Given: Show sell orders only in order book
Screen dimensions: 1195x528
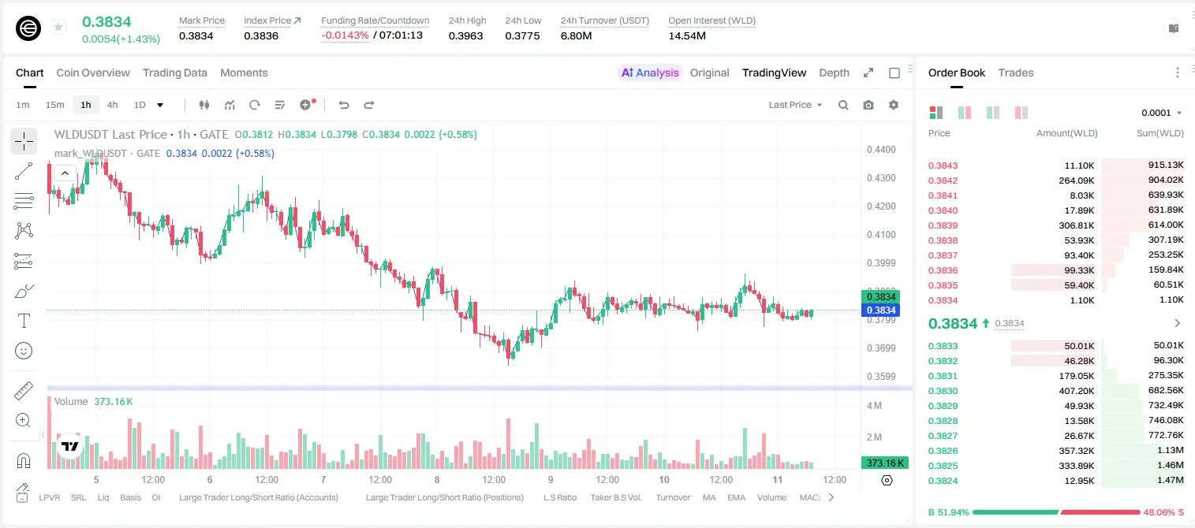Looking at the screenshot, I should tap(1021, 113).
